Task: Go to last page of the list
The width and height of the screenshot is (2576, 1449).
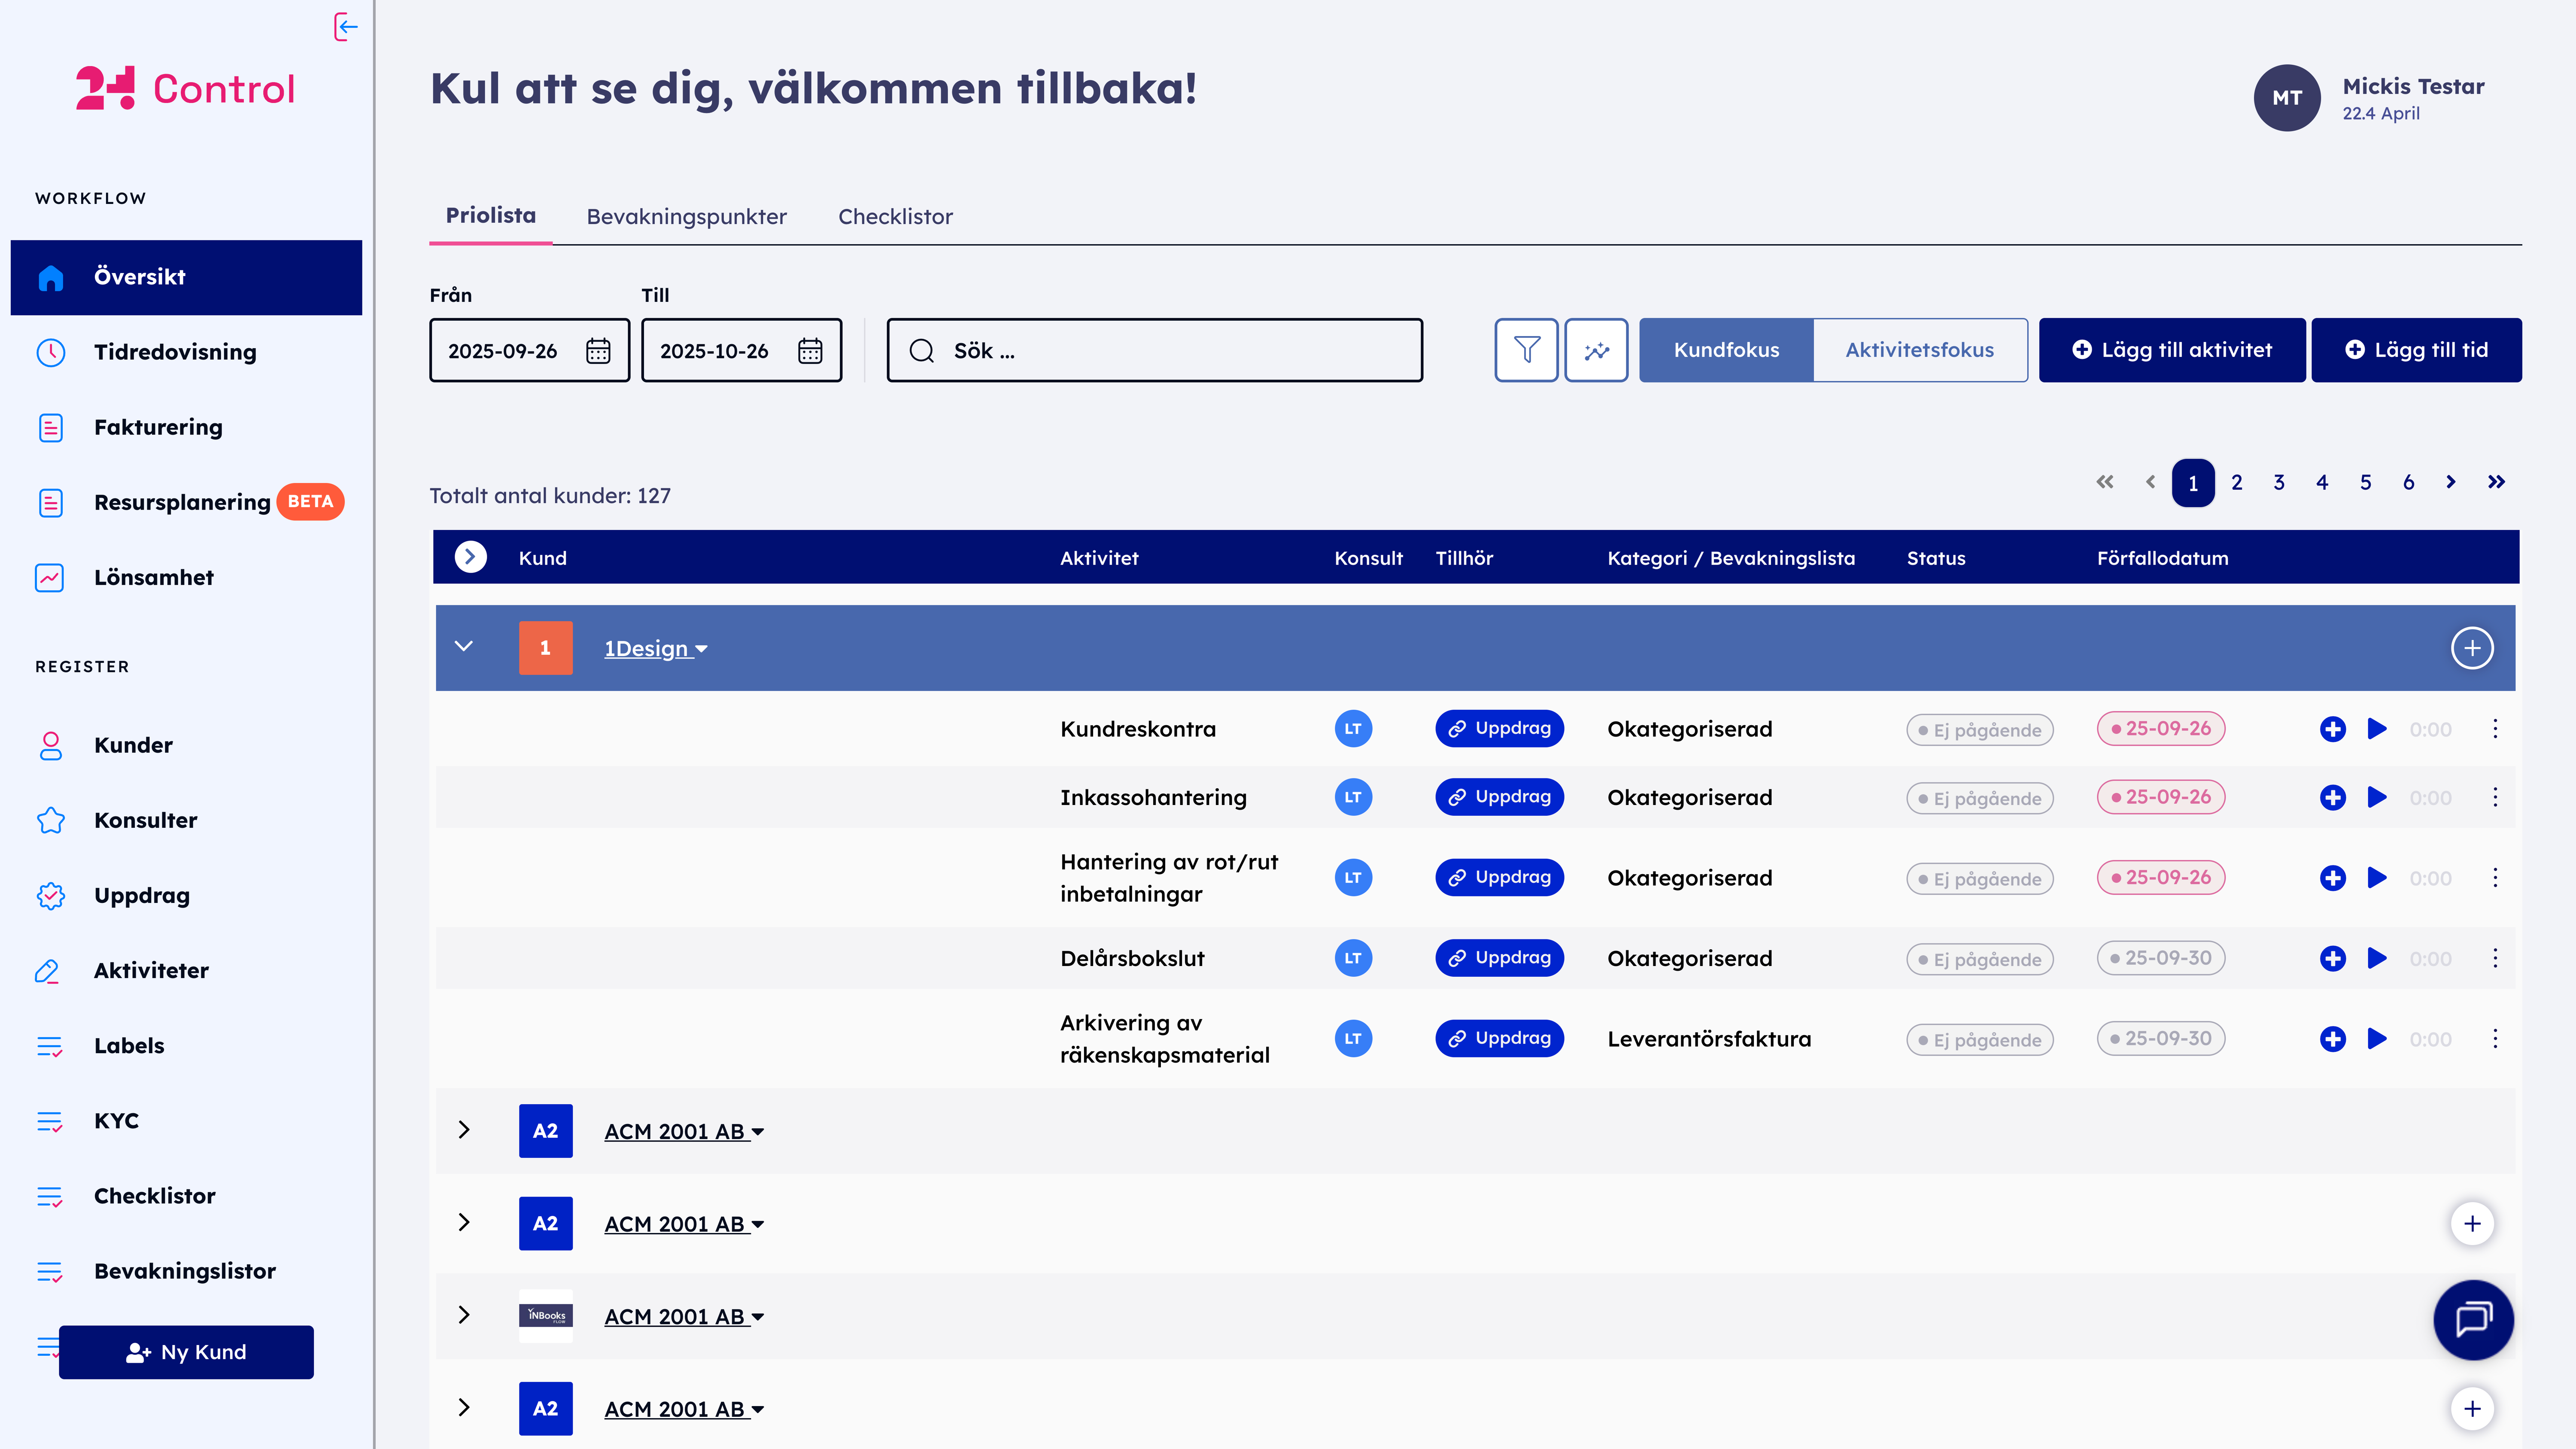Action: (x=2496, y=482)
